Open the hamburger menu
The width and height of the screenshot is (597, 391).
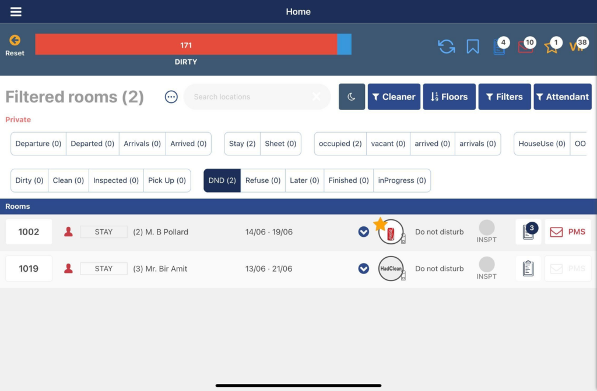pyautogui.click(x=16, y=12)
